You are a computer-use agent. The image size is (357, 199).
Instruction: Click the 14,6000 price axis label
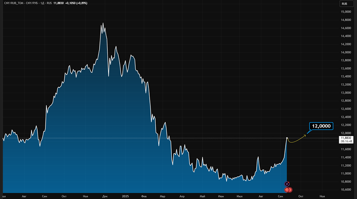point(346,28)
